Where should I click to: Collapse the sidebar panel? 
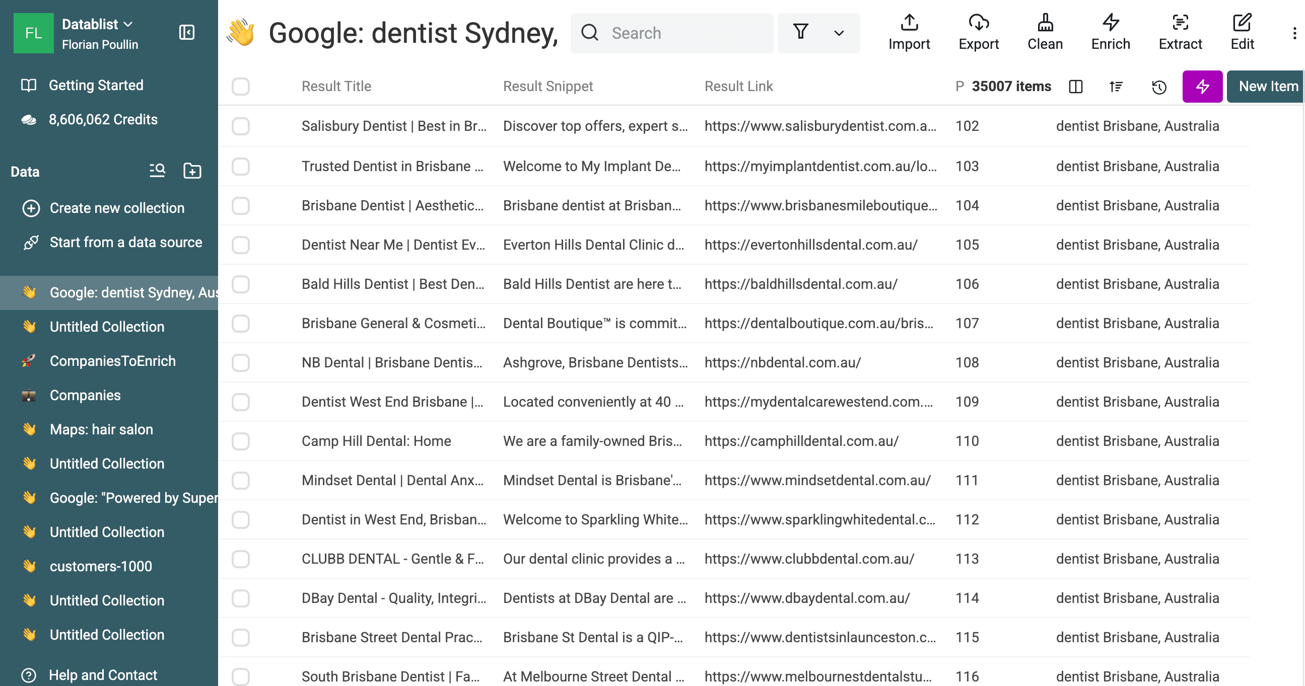point(186,32)
